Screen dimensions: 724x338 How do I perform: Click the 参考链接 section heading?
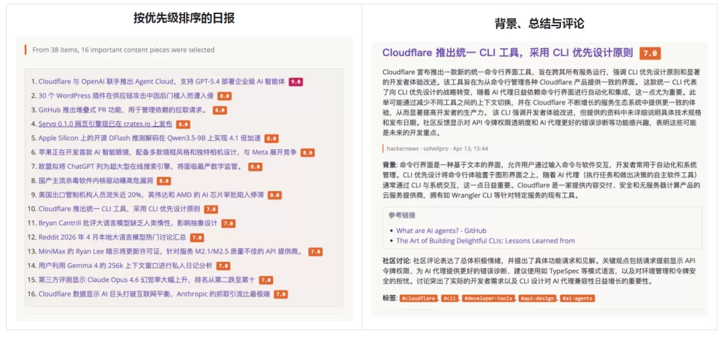click(402, 216)
